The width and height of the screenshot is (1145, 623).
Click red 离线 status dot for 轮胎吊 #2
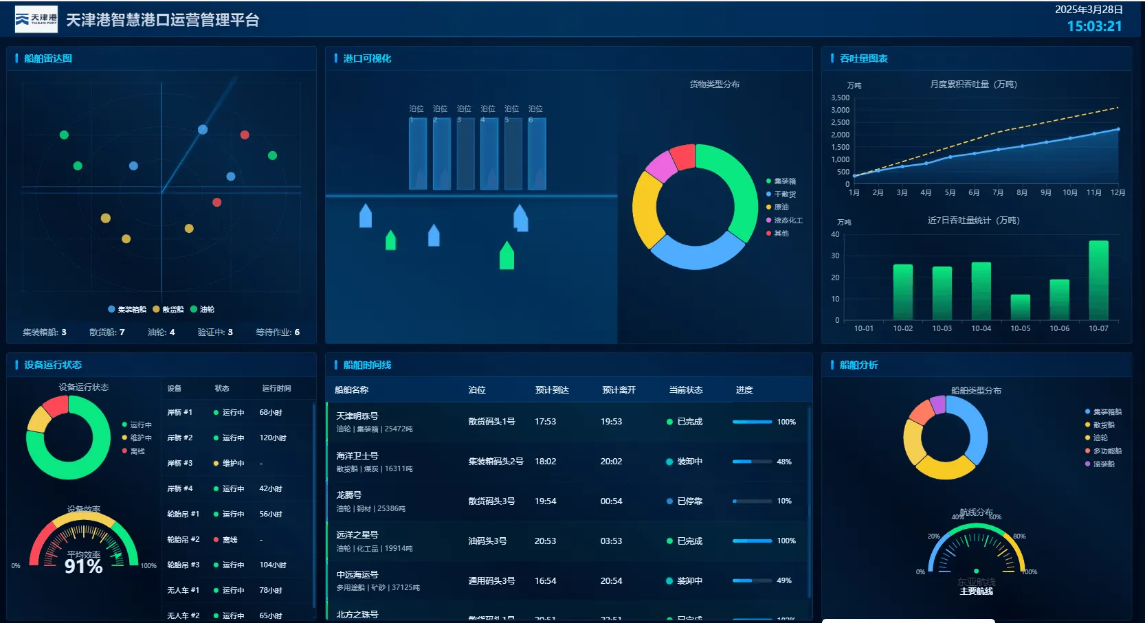click(216, 540)
